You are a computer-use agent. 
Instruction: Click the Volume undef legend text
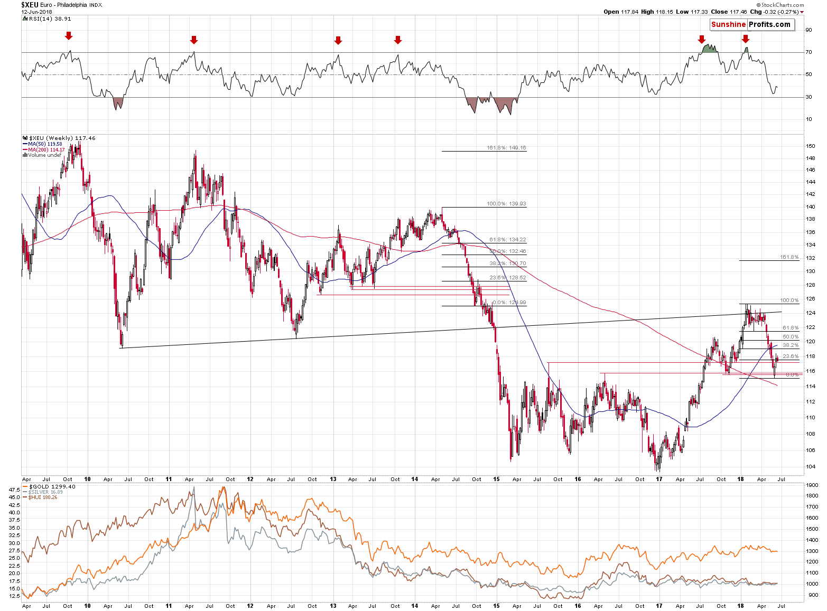coord(45,155)
